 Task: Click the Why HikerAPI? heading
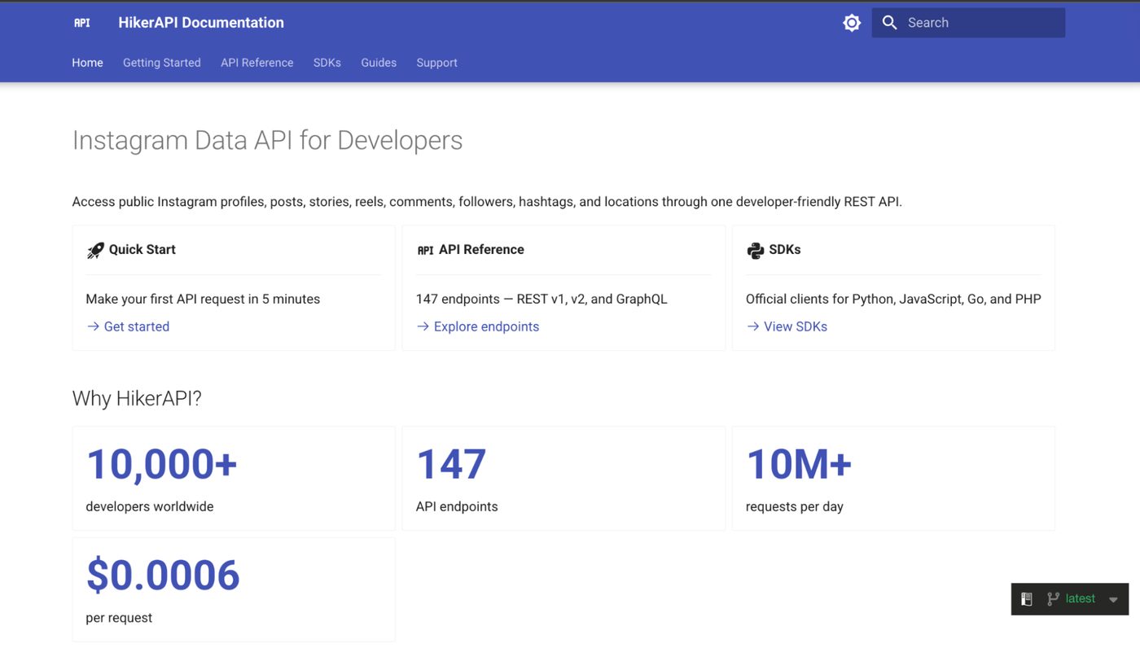point(137,398)
